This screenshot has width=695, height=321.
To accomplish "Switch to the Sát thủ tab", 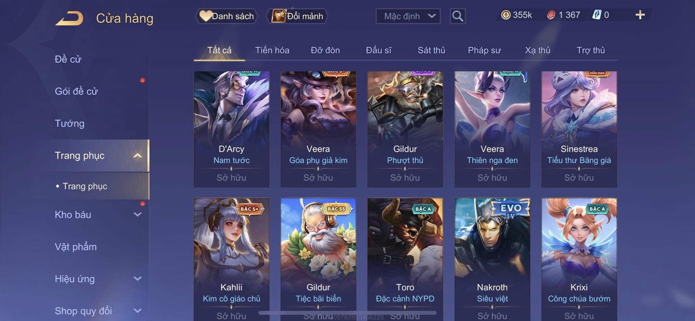I will (431, 50).
